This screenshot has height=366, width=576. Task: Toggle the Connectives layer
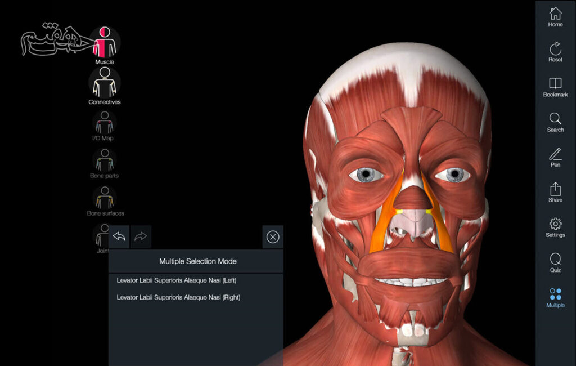[x=104, y=83]
